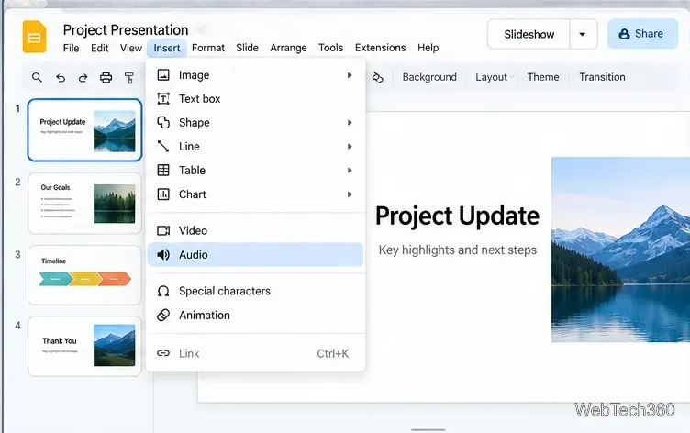Click the redo arrow icon
The height and width of the screenshot is (433, 690).
tap(83, 78)
